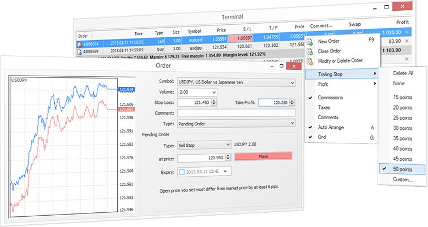Enable the Expiry checkbox

pos(182,172)
